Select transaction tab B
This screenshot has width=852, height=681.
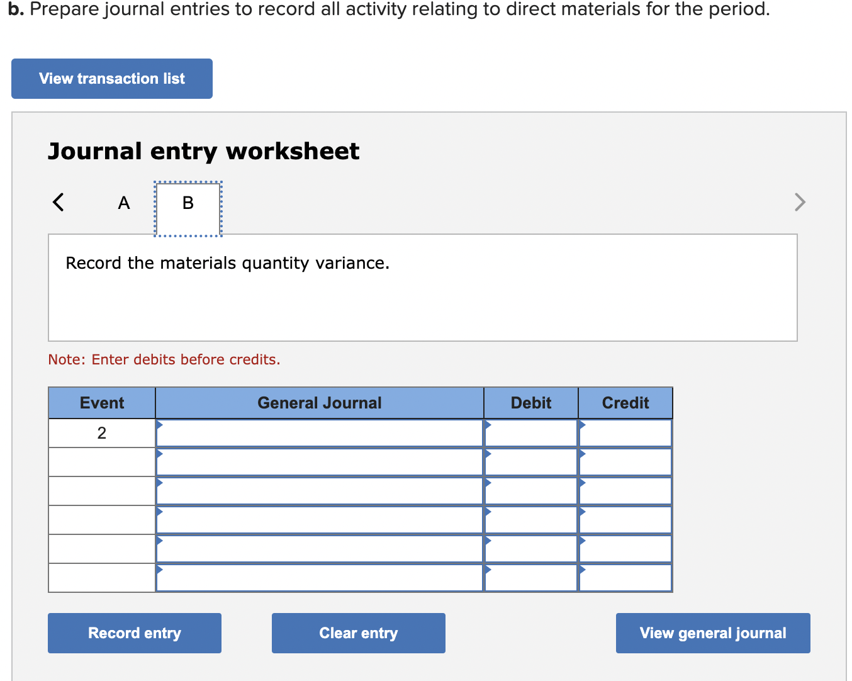coord(187,203)
